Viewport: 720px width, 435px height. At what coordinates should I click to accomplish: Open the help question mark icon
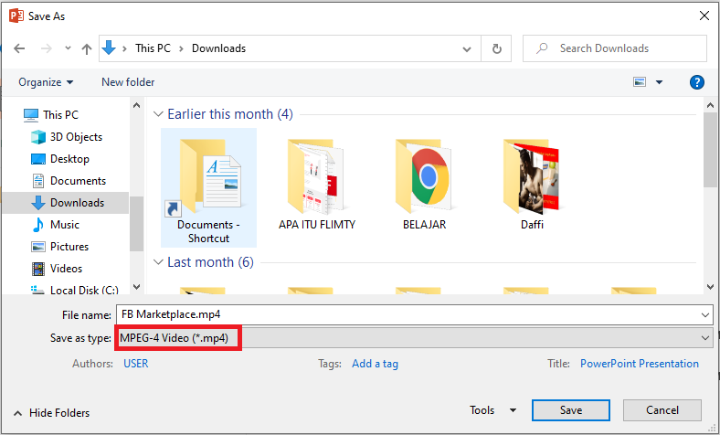(x=696, y=82)
